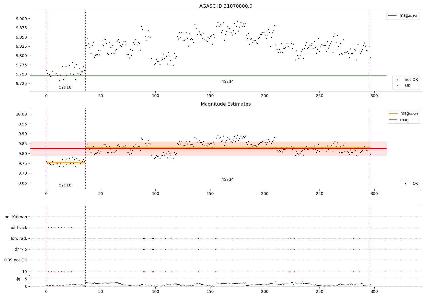Viewport: 426px width, 298px height.
Task: Click the '52918' label in the Magnitude Estimates plot
Action: pos(65,185)
